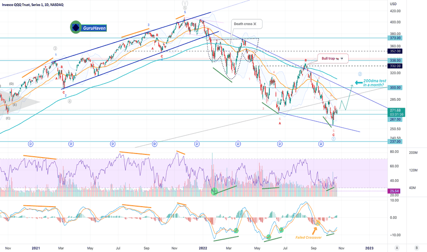Click the (C) wave label at bottom left
427x252 pixels.
click(x=8, y=118)
